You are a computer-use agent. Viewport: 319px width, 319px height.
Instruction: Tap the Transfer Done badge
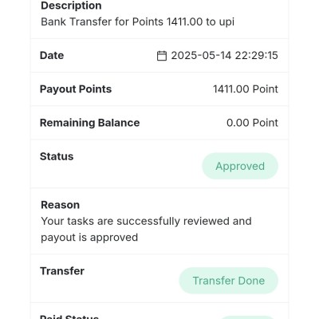[x=229, y=281]
